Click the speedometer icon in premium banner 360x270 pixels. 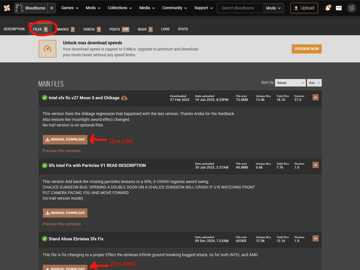point(47,49)
